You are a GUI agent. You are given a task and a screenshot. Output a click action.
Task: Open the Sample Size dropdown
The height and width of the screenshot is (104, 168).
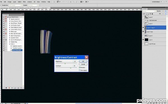click(15, 5)
